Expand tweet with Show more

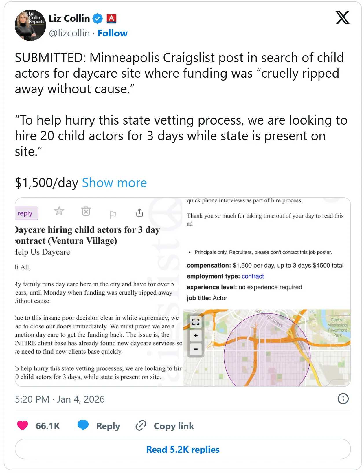click(114, 183)
